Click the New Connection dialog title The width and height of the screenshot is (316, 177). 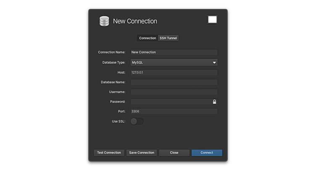click(x=135, y=21)
